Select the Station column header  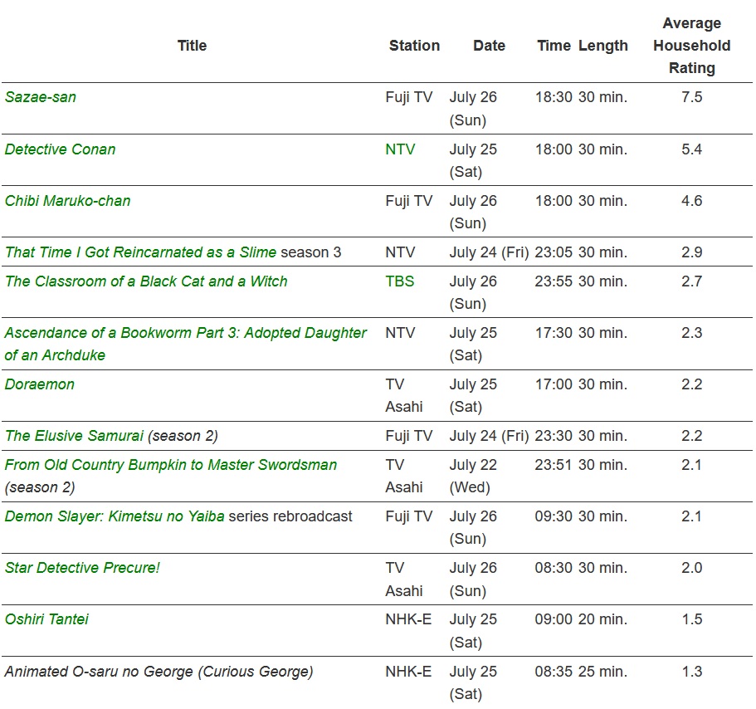(x=415, y=46)
